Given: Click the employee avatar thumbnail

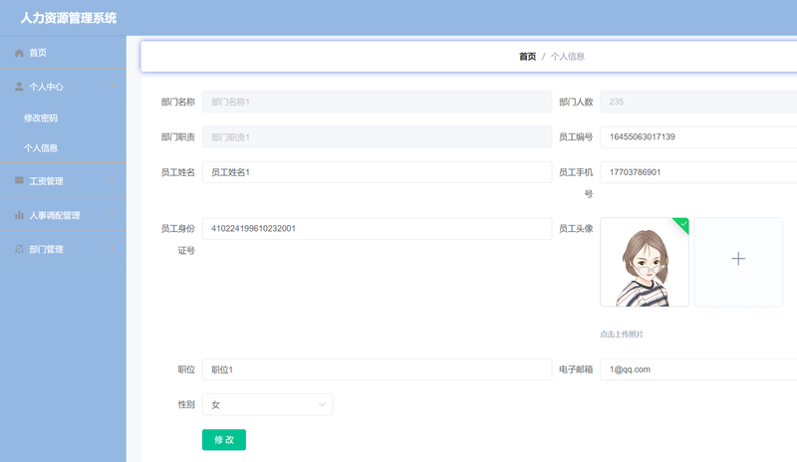Looking at the screenshot, I should (645, 262).
